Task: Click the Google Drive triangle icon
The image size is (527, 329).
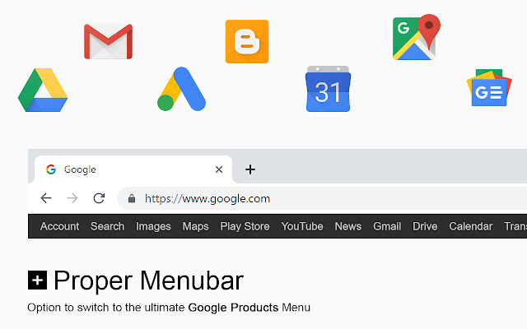Action: pos(43,90)
